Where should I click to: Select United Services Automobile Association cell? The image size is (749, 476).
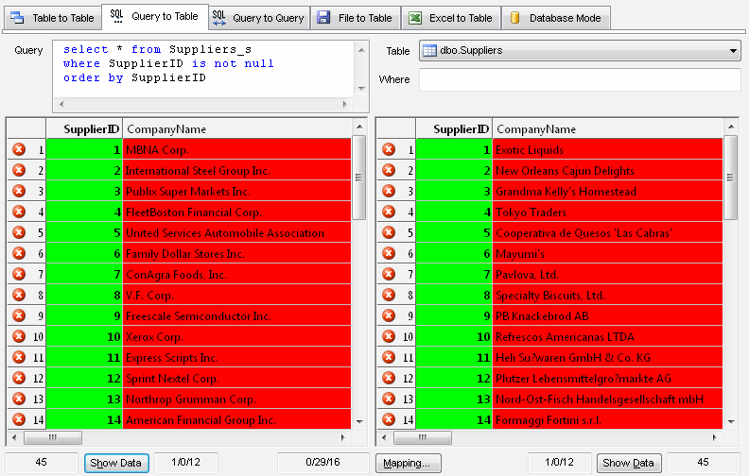[237, 233]
